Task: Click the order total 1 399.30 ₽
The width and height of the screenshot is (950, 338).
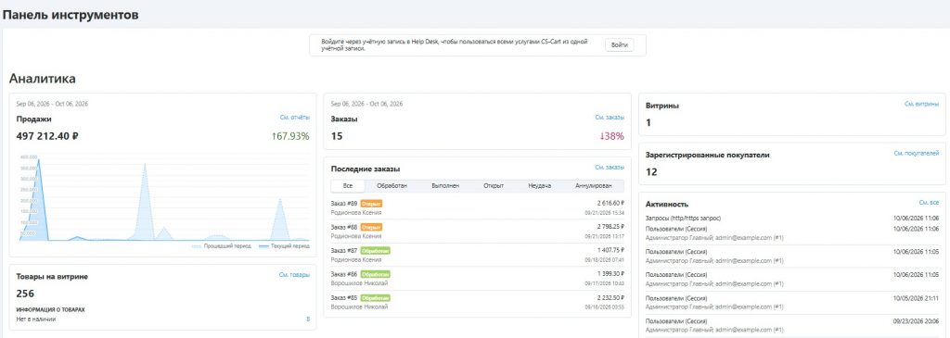Action: 610,274
